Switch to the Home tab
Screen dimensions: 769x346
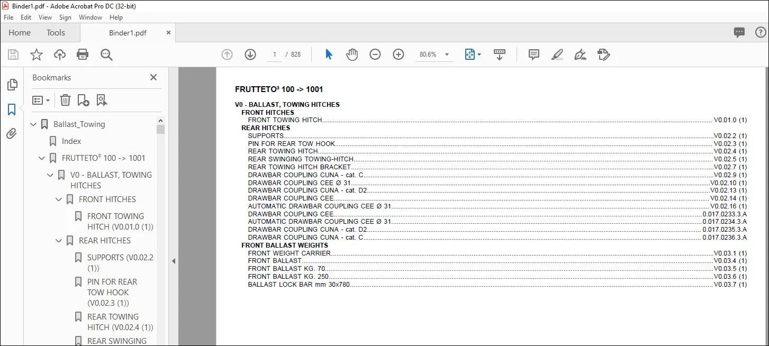click(20, 33)
